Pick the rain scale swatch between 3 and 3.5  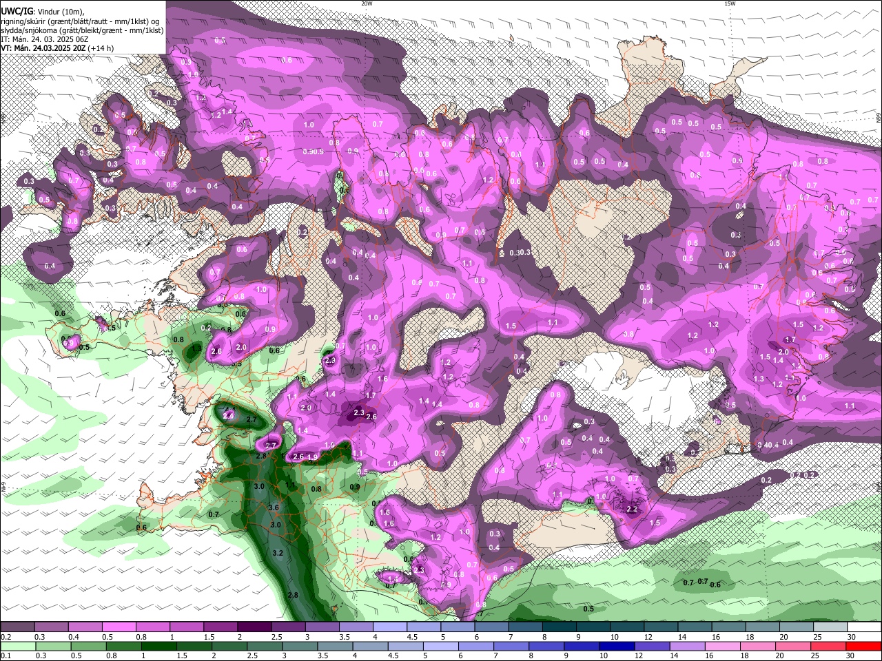(x=300, y=646)
